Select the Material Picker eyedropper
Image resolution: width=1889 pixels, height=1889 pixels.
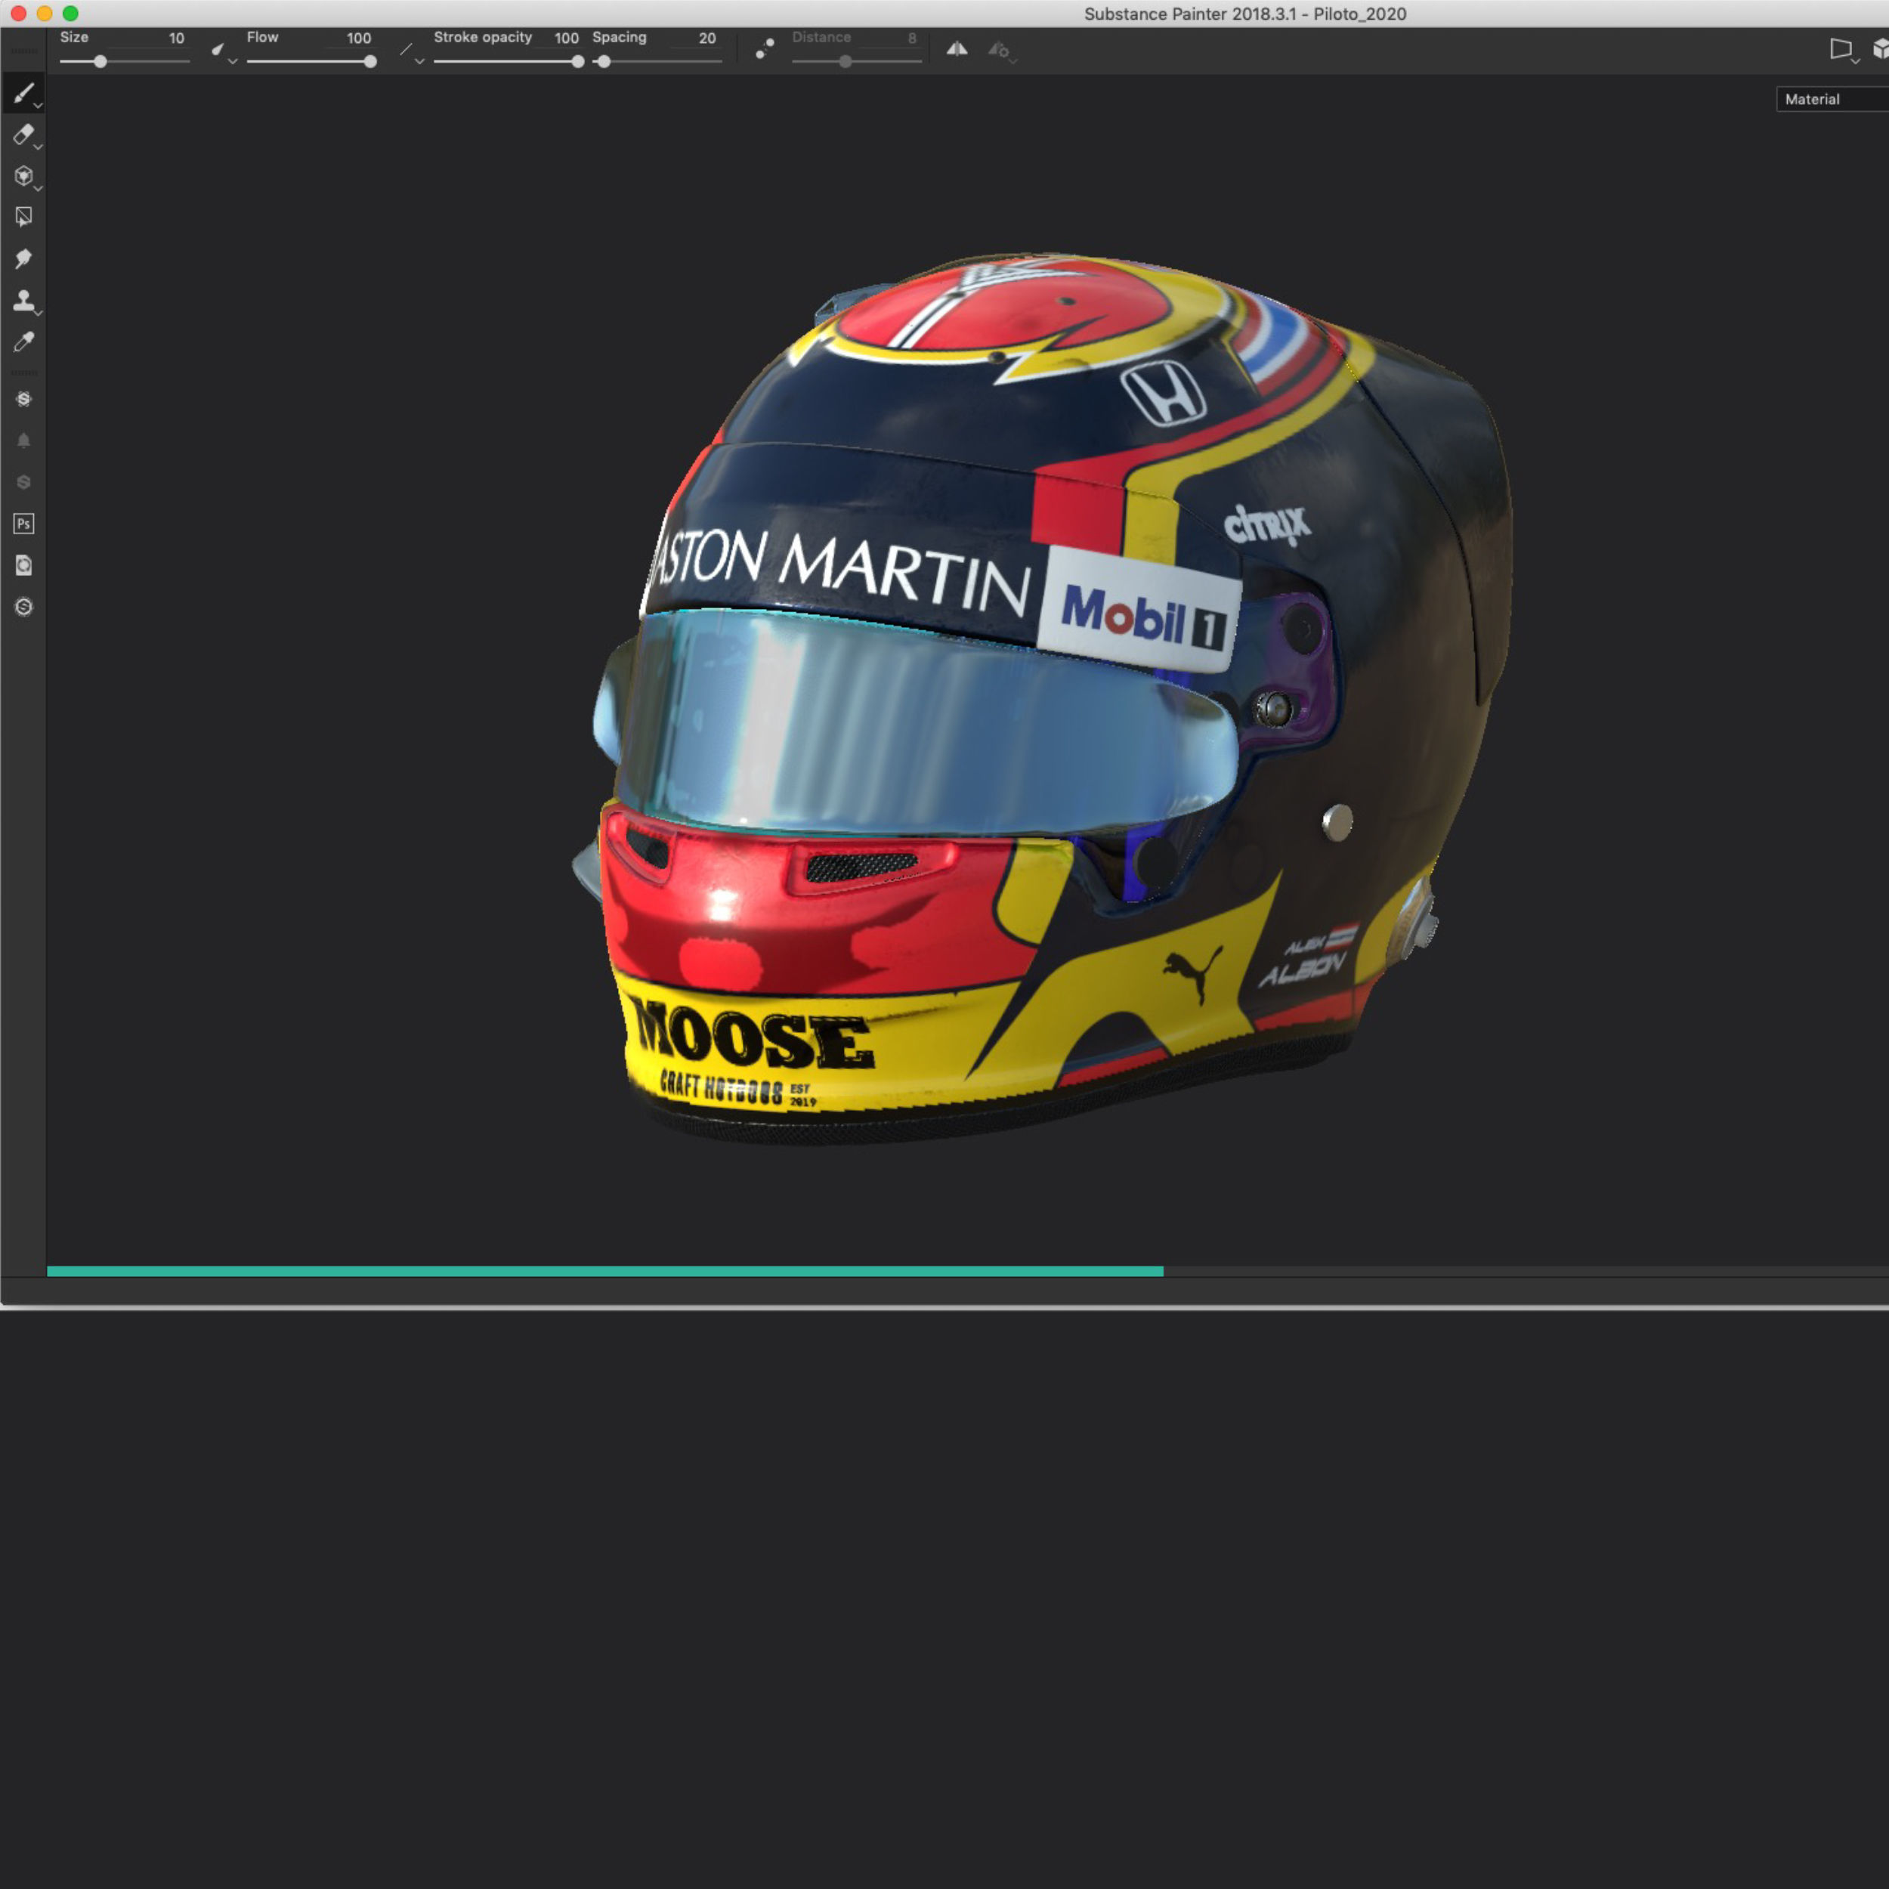pos(23,342)
